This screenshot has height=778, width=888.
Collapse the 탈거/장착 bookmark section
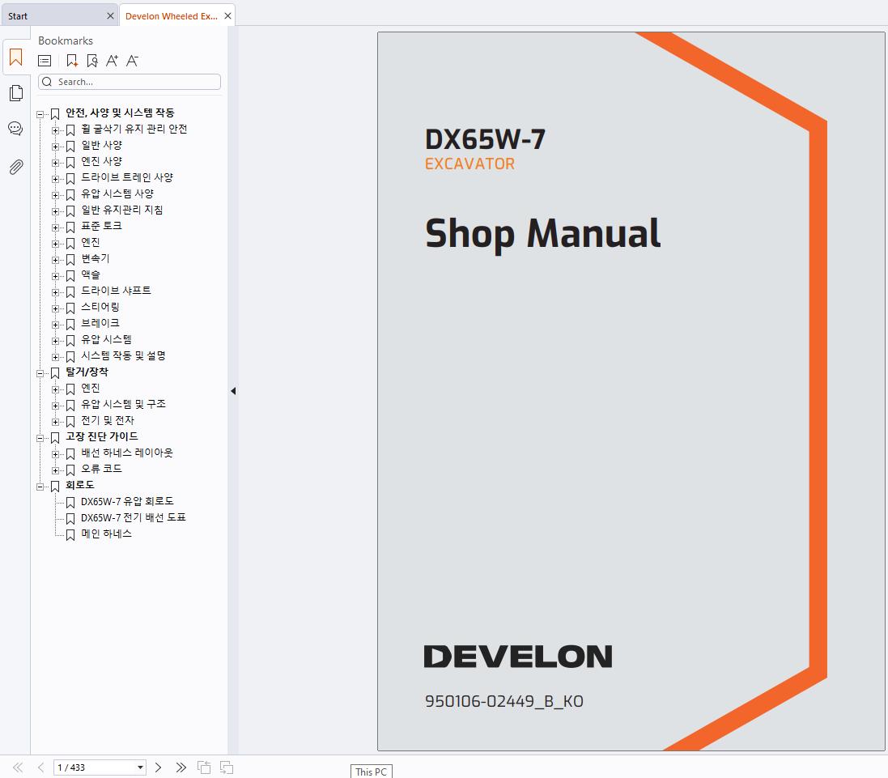pos(40,374)
